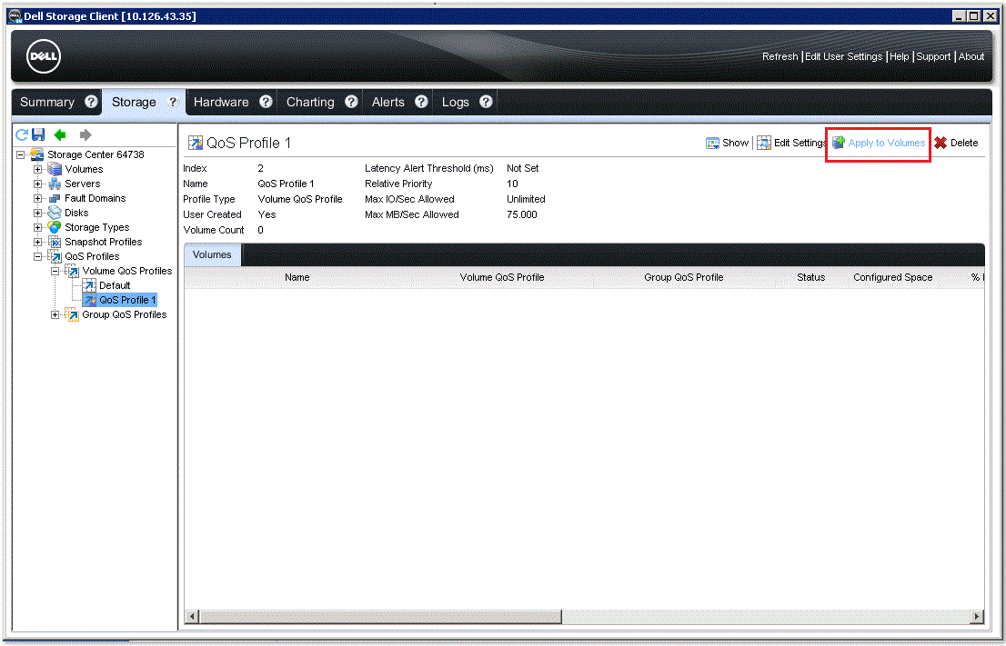This screenshot has height=646, width=1006.
Task: Click the scrollbar left arrow
Action: click(191, 617)
